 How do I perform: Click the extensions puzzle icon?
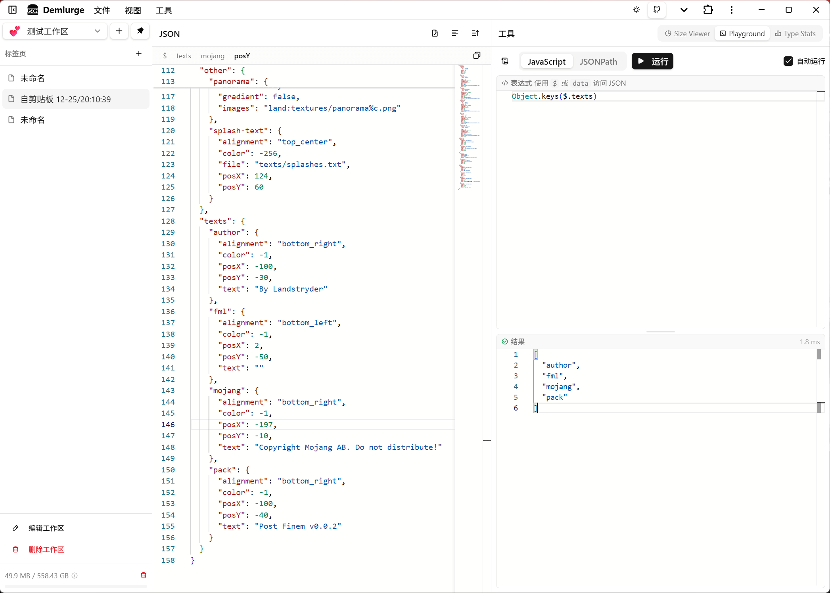(x=708, y=10)
